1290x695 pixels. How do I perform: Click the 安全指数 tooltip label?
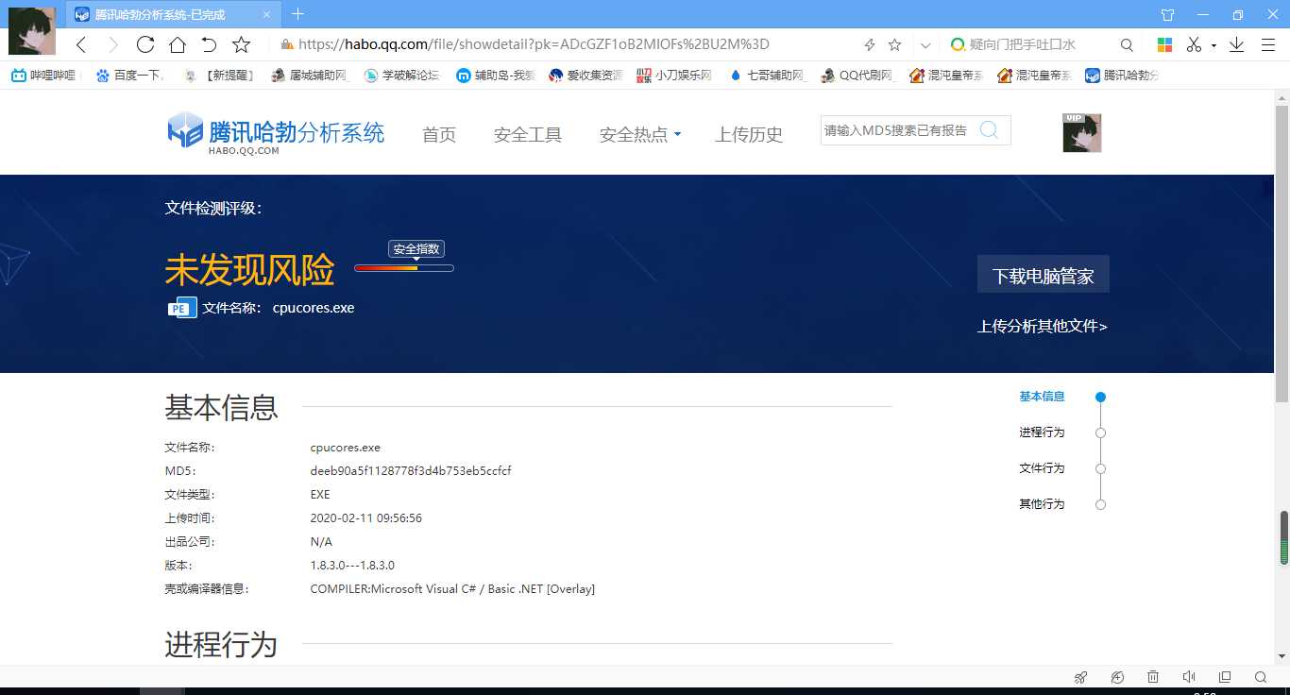point(416,249)
